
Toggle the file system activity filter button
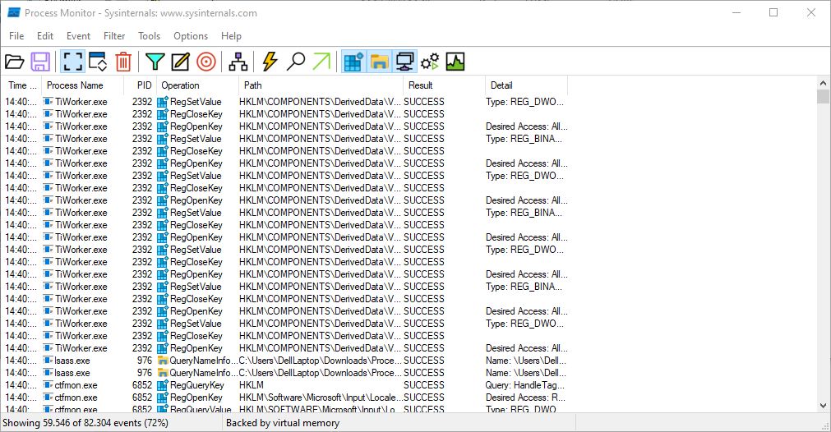click(379, 62)
